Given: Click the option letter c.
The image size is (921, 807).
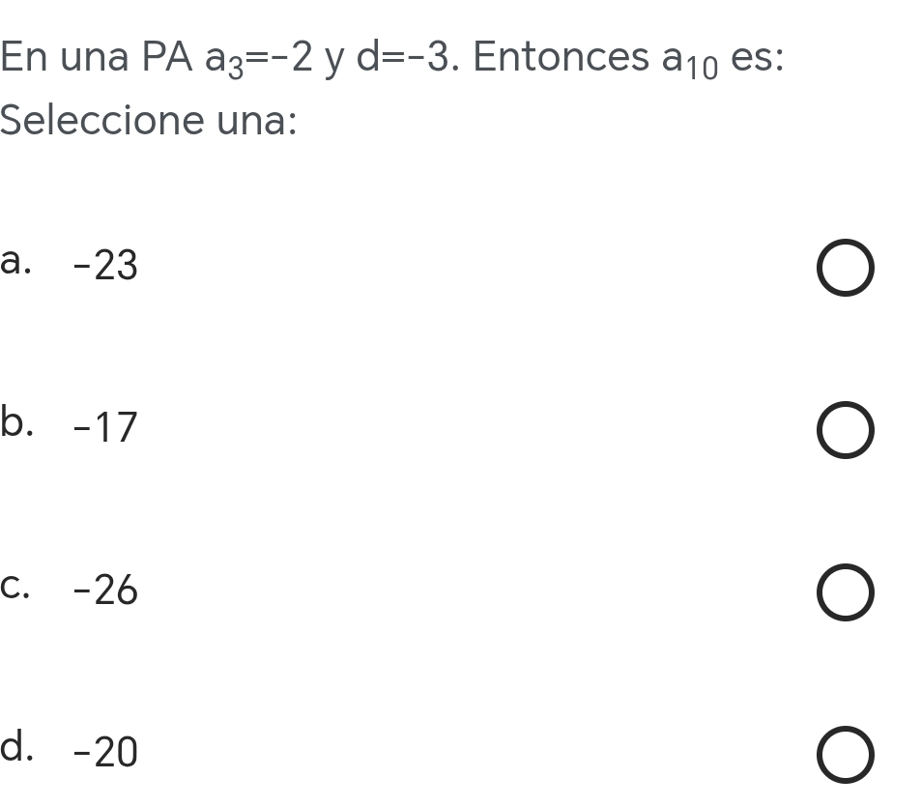Looking at the screenshot, I should point(15,588).
